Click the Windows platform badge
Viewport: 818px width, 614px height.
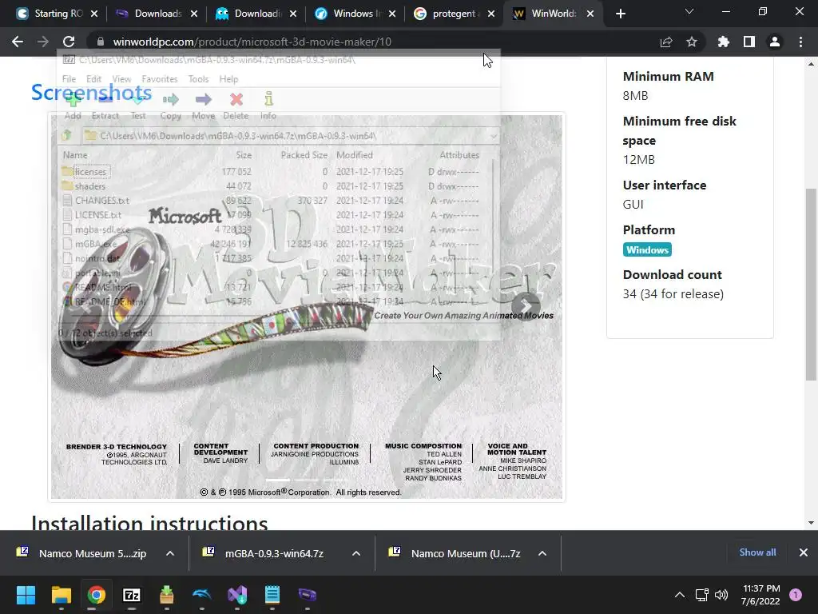tap(647, 249)
